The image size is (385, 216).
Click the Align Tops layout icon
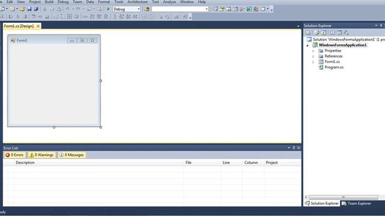coord(33,17)
